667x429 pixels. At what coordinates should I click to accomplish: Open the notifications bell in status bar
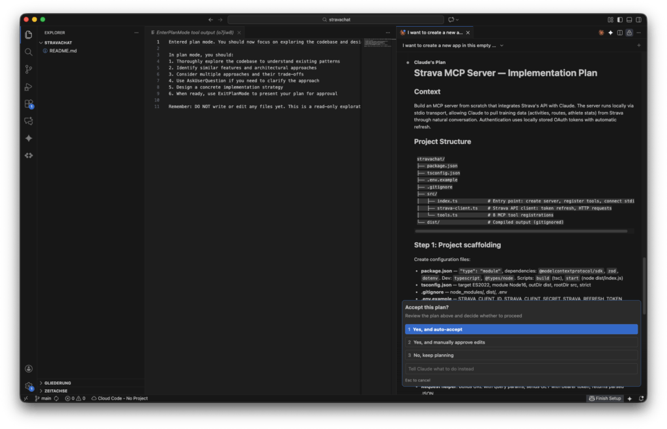(x=641, y=398)
